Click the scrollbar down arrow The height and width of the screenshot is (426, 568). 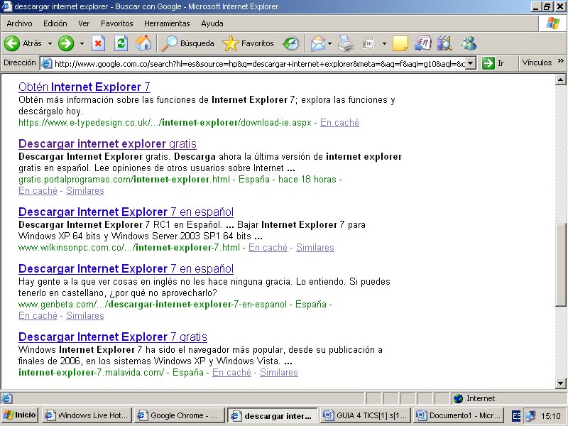coord(560,383)
